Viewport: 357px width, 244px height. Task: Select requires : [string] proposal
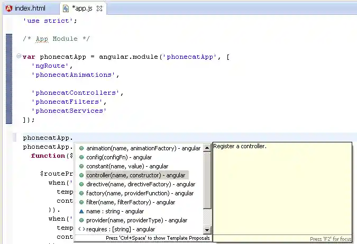(121, 229)
